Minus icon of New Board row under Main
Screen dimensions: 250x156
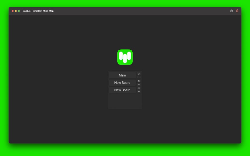point(139,84)
